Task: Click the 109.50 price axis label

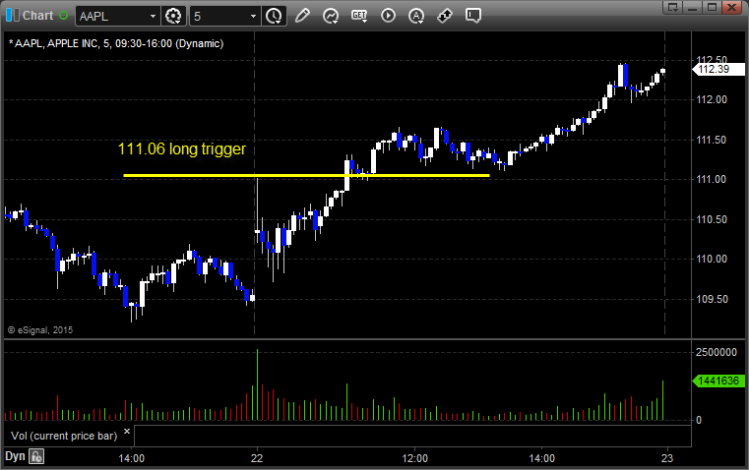Action: (x=712, y=299)
